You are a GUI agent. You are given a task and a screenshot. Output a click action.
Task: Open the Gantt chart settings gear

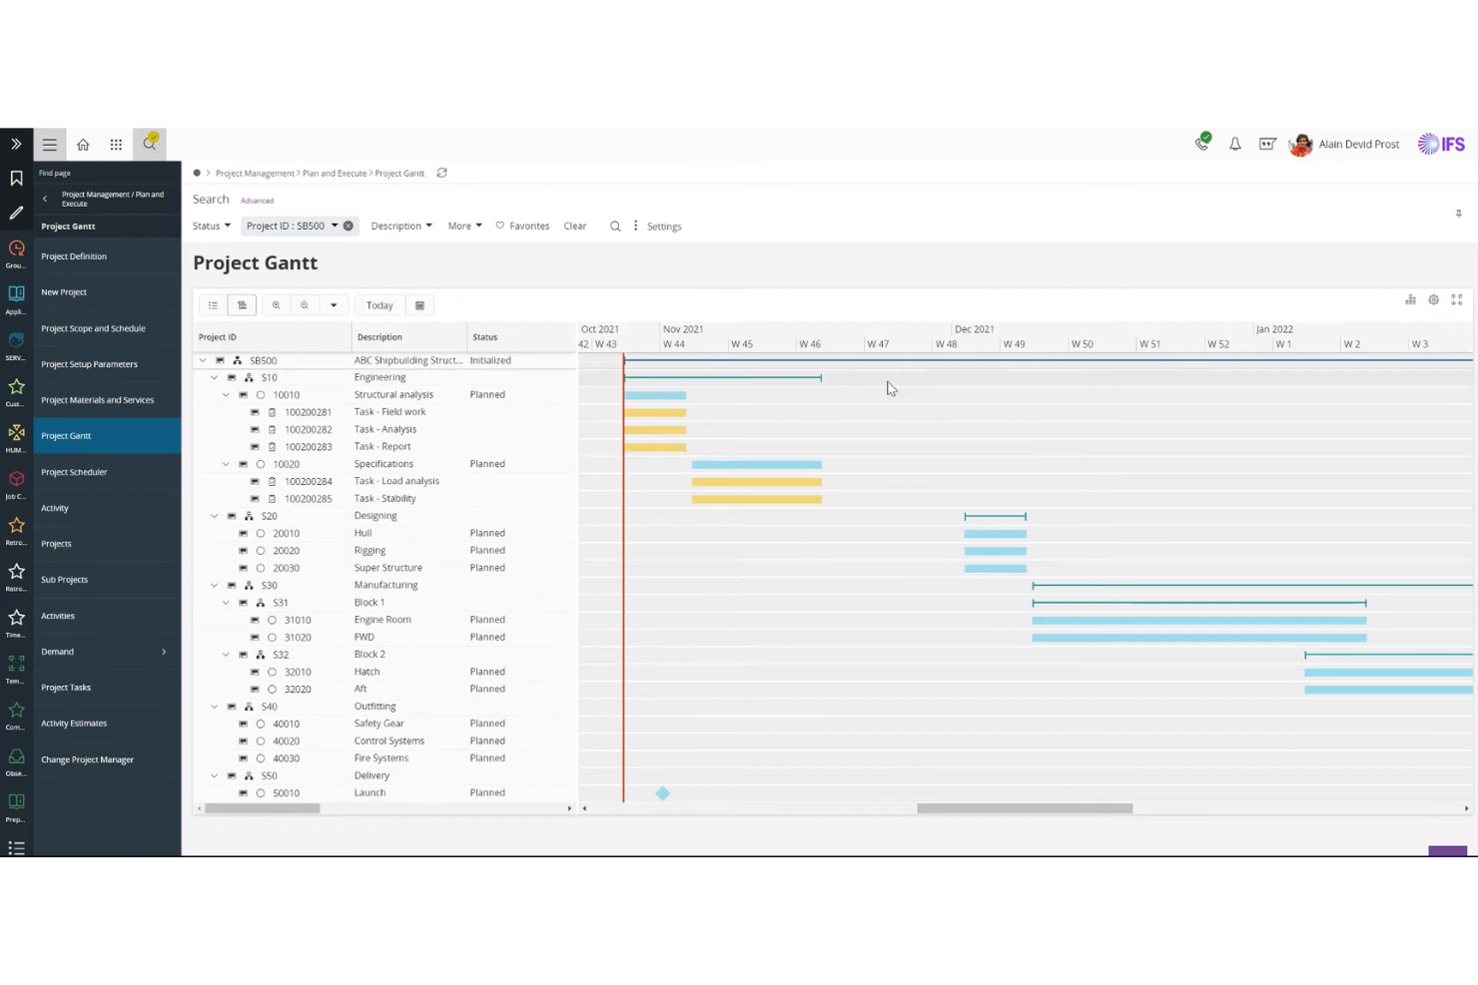(x=1433, y=299)
